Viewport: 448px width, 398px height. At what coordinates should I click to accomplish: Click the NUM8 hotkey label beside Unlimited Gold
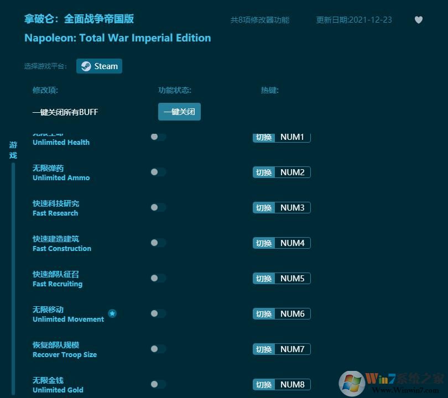point(293,384)
